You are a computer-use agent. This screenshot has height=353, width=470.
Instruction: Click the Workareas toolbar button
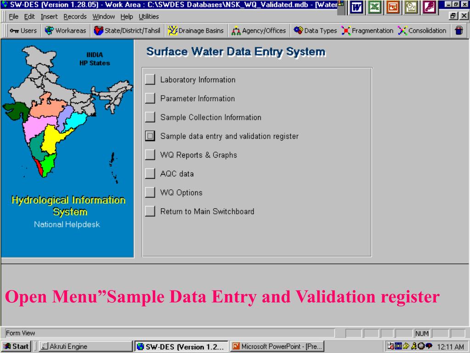tap(65, 31)
